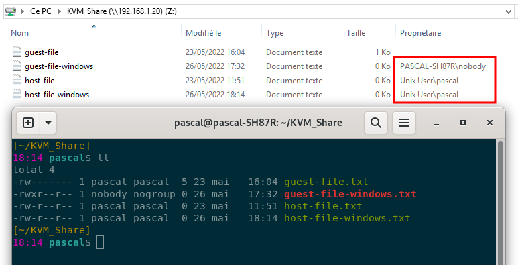Select the host-file-windows name
Screen dimensions: 518x265
tap(57, 95)
